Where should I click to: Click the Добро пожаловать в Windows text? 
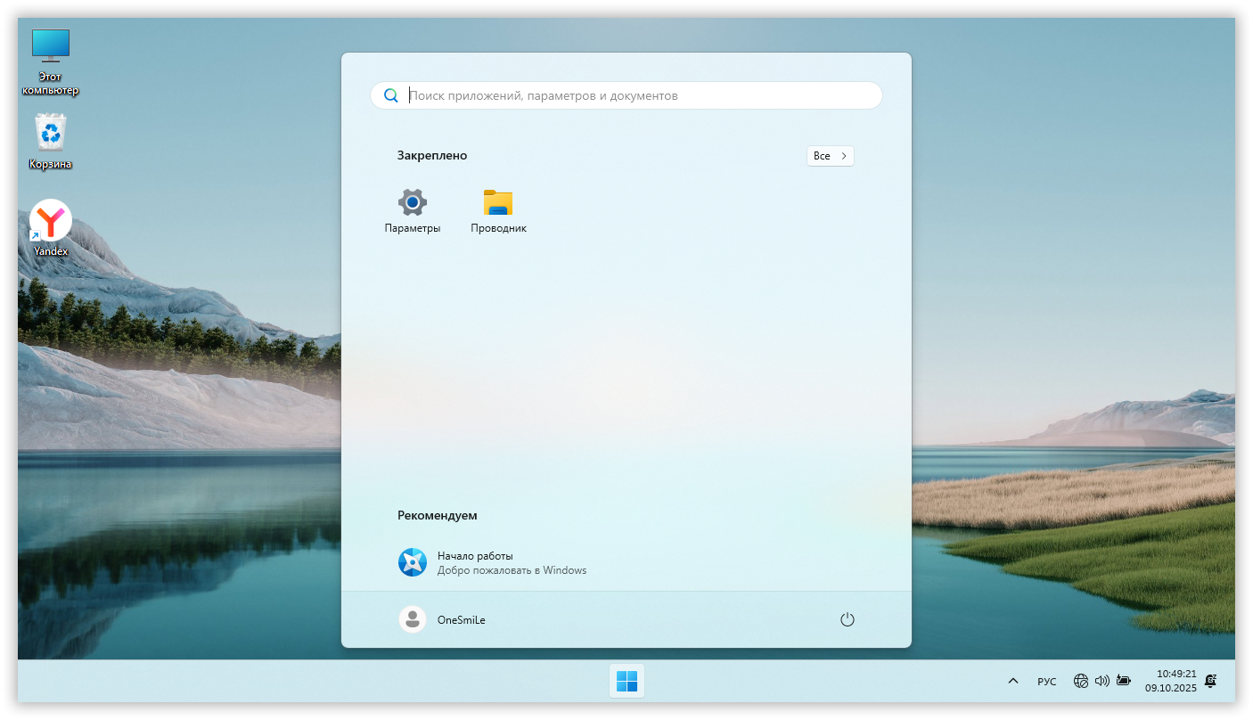pyautogui.click(x=512, y=570)
